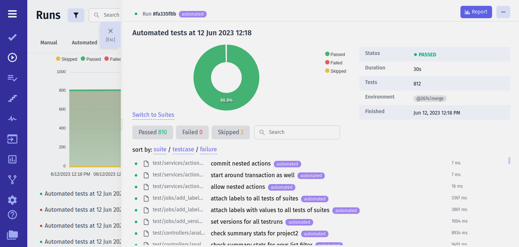Open the Plans checklist icon in sidebar

click(x=12, y=78)
